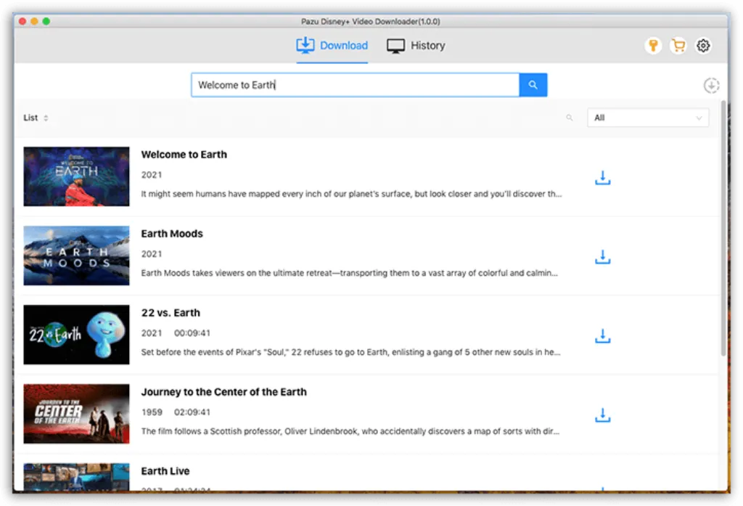743x506 pixels.
Task: Select the Download tab
Action: pos(332,46)
